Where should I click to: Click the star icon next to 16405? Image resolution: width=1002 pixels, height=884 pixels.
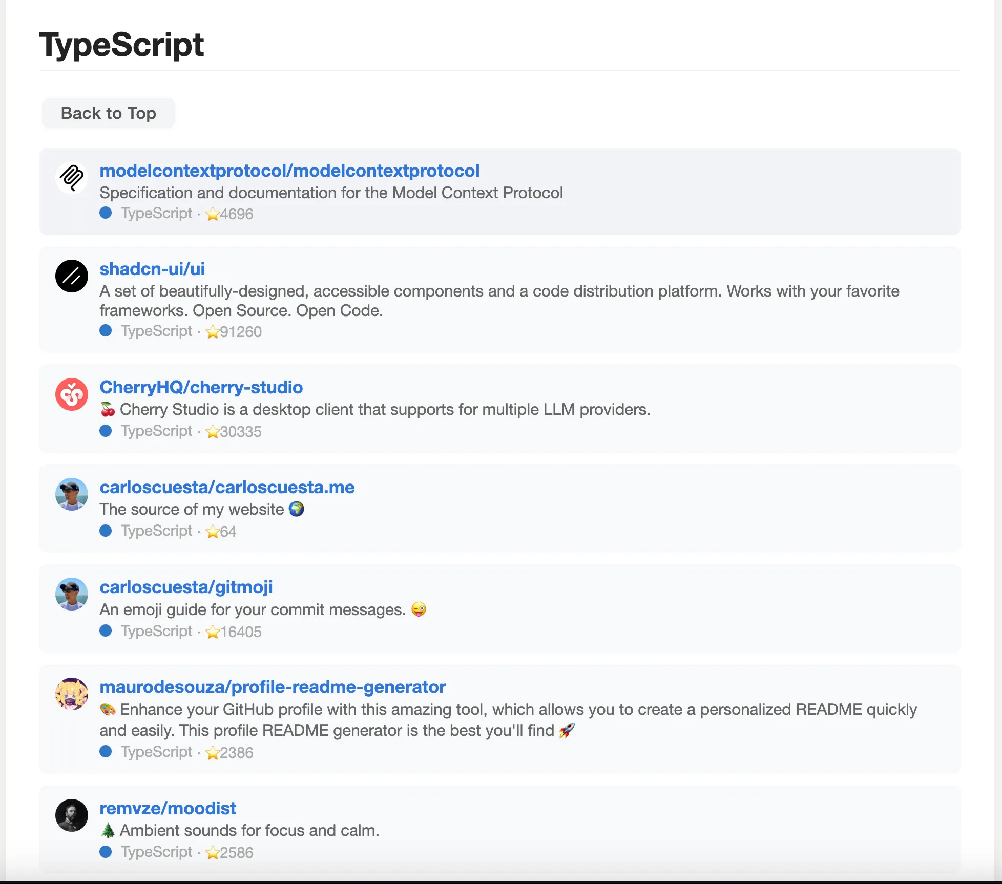213,632
